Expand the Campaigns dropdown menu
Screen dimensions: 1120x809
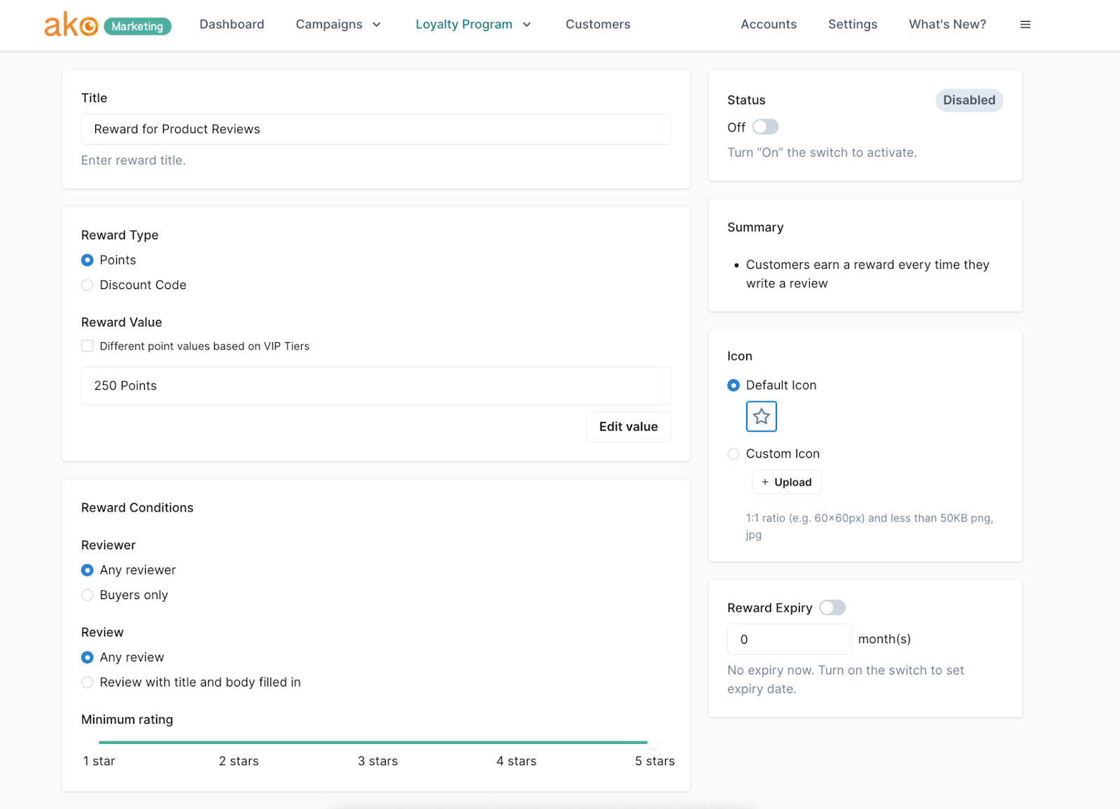(x=338, y=24)
